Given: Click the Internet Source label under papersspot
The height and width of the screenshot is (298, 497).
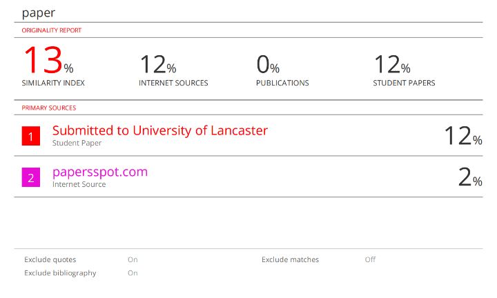Looking at the screenshot, I should [x=79, y=184].
